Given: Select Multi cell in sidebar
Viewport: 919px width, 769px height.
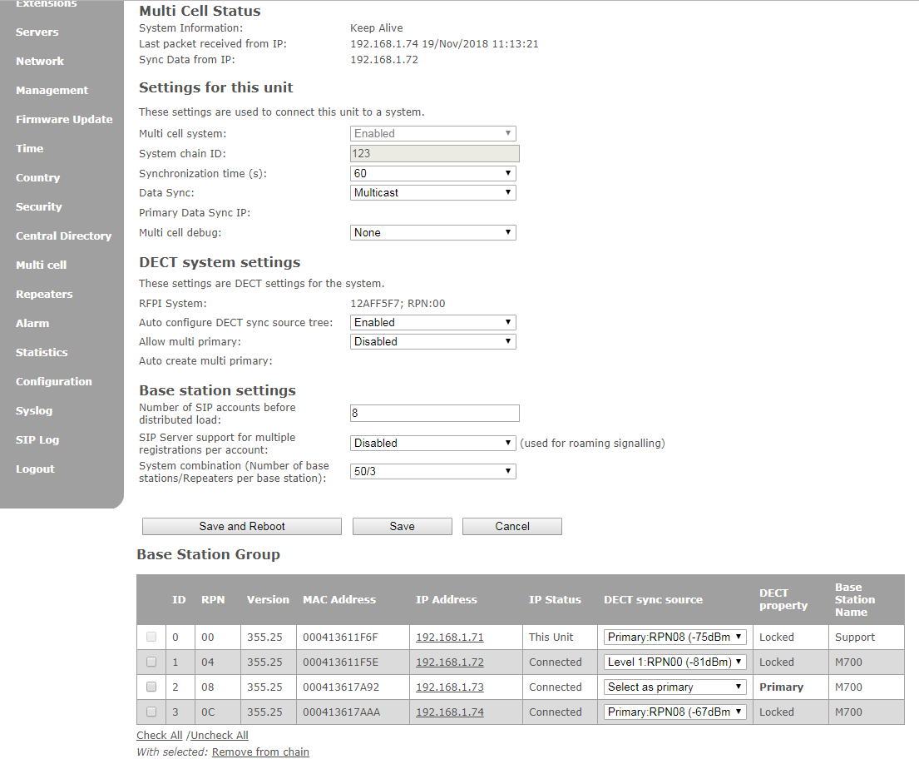Looking at the screenshot, I should tap(41, 265).
